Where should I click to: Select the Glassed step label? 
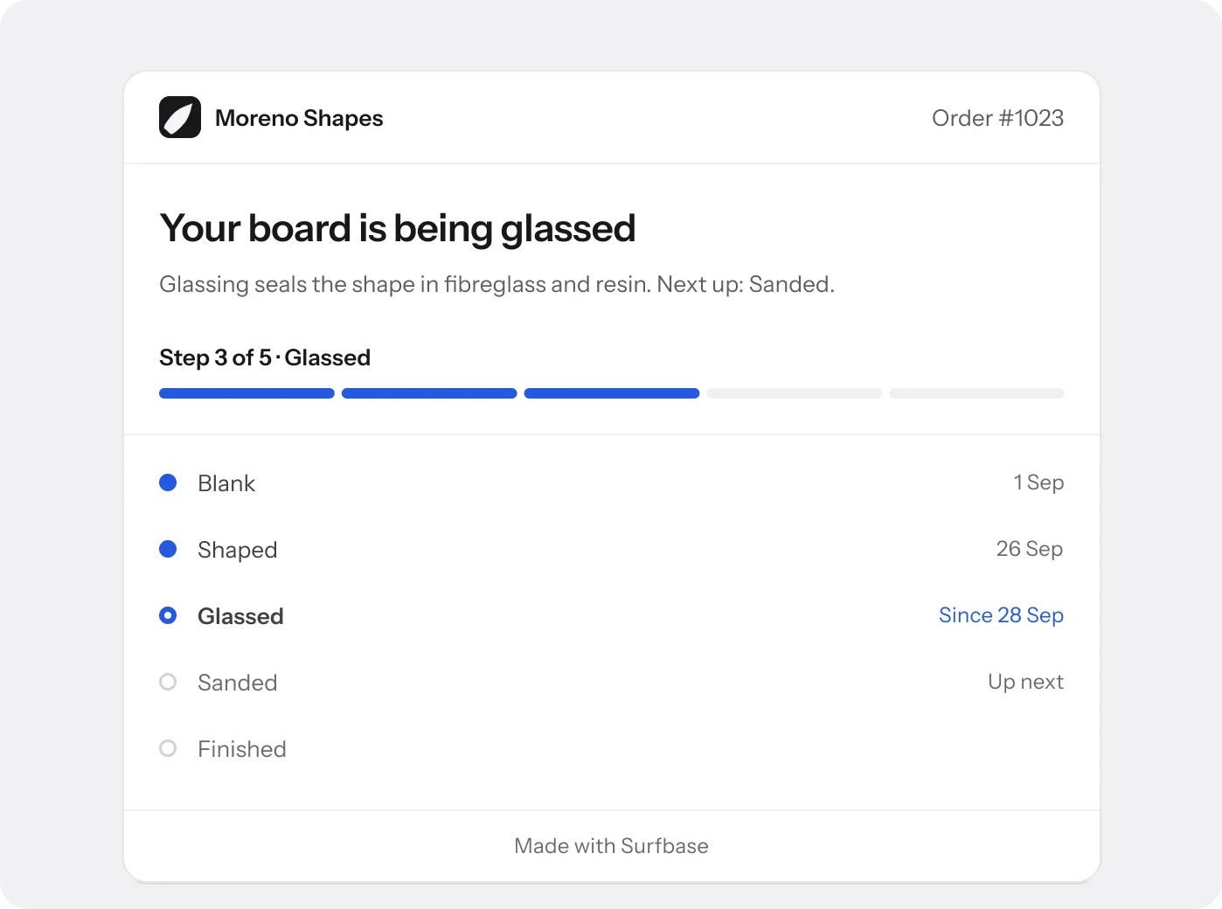click(240, 616)
